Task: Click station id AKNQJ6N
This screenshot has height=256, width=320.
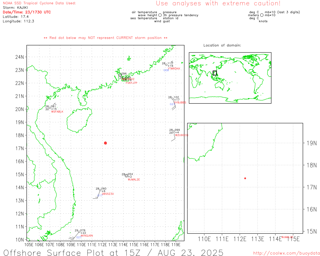Action: 87,236
